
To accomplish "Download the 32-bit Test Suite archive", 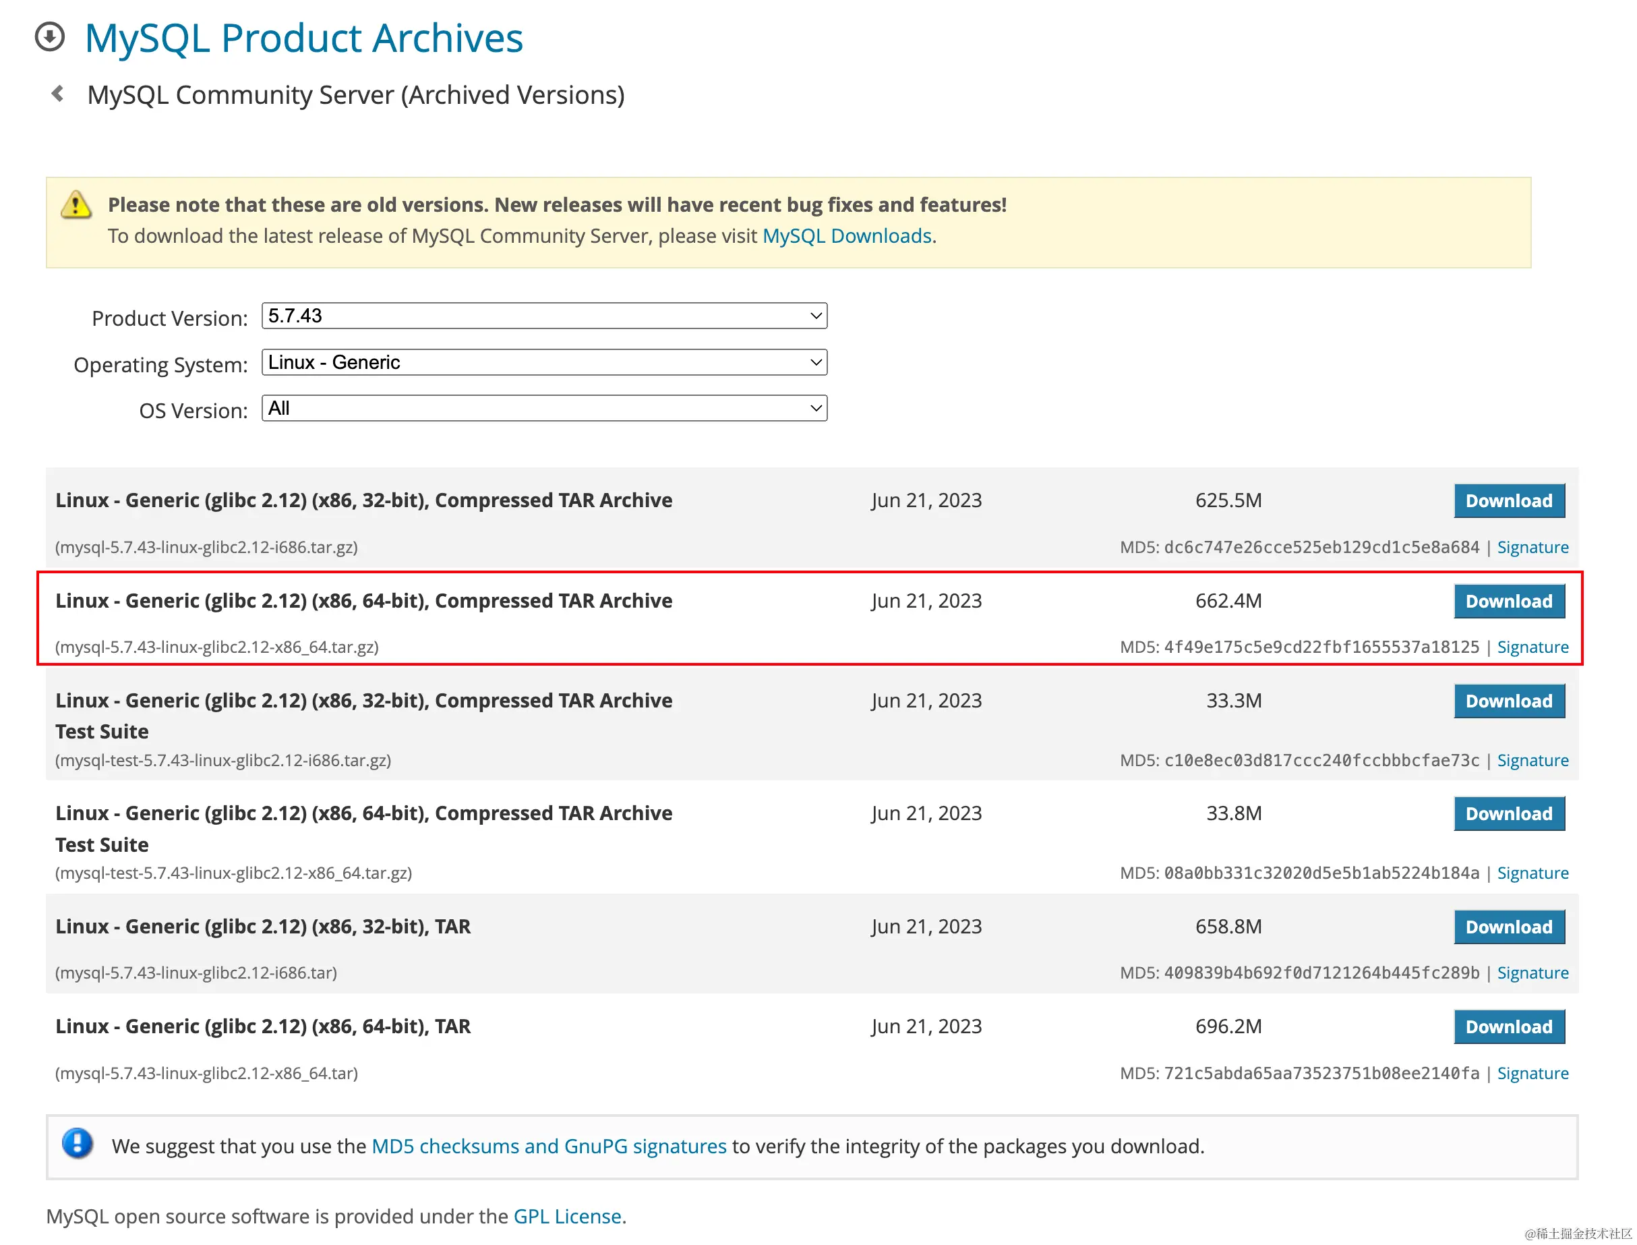I will click(1508, 701).
